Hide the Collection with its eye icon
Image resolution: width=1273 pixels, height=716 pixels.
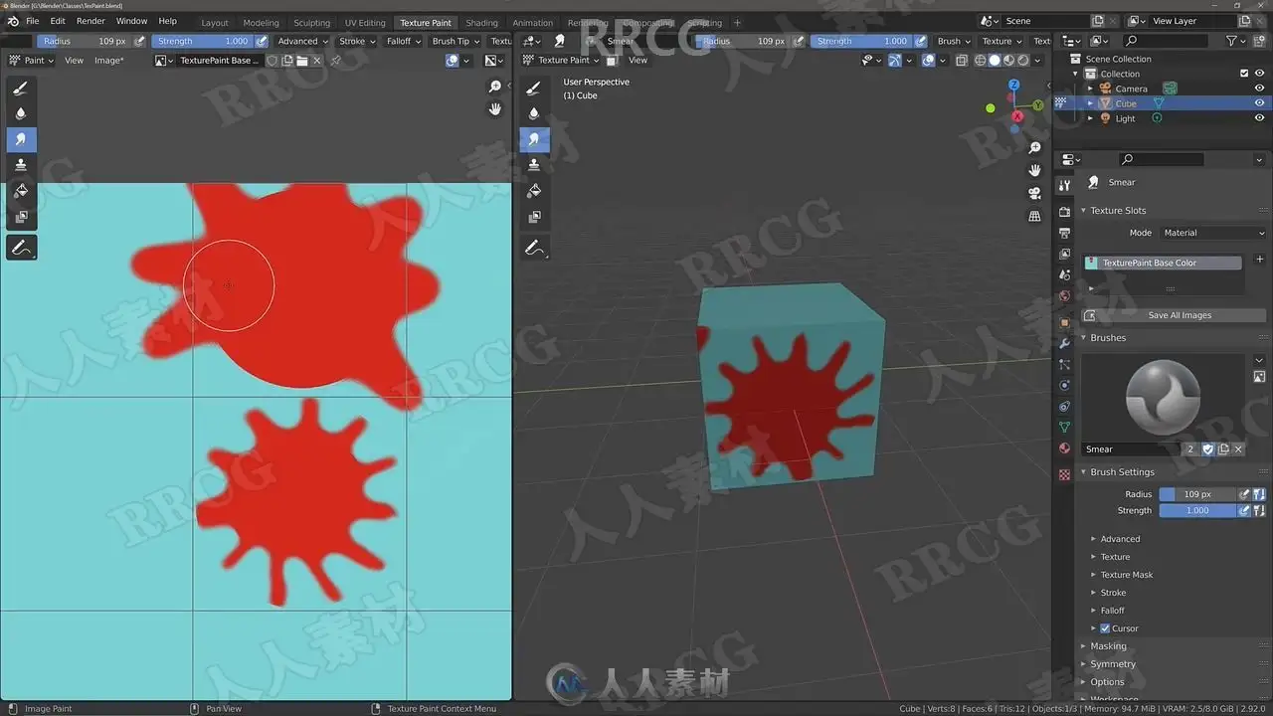coord(1259,74)
